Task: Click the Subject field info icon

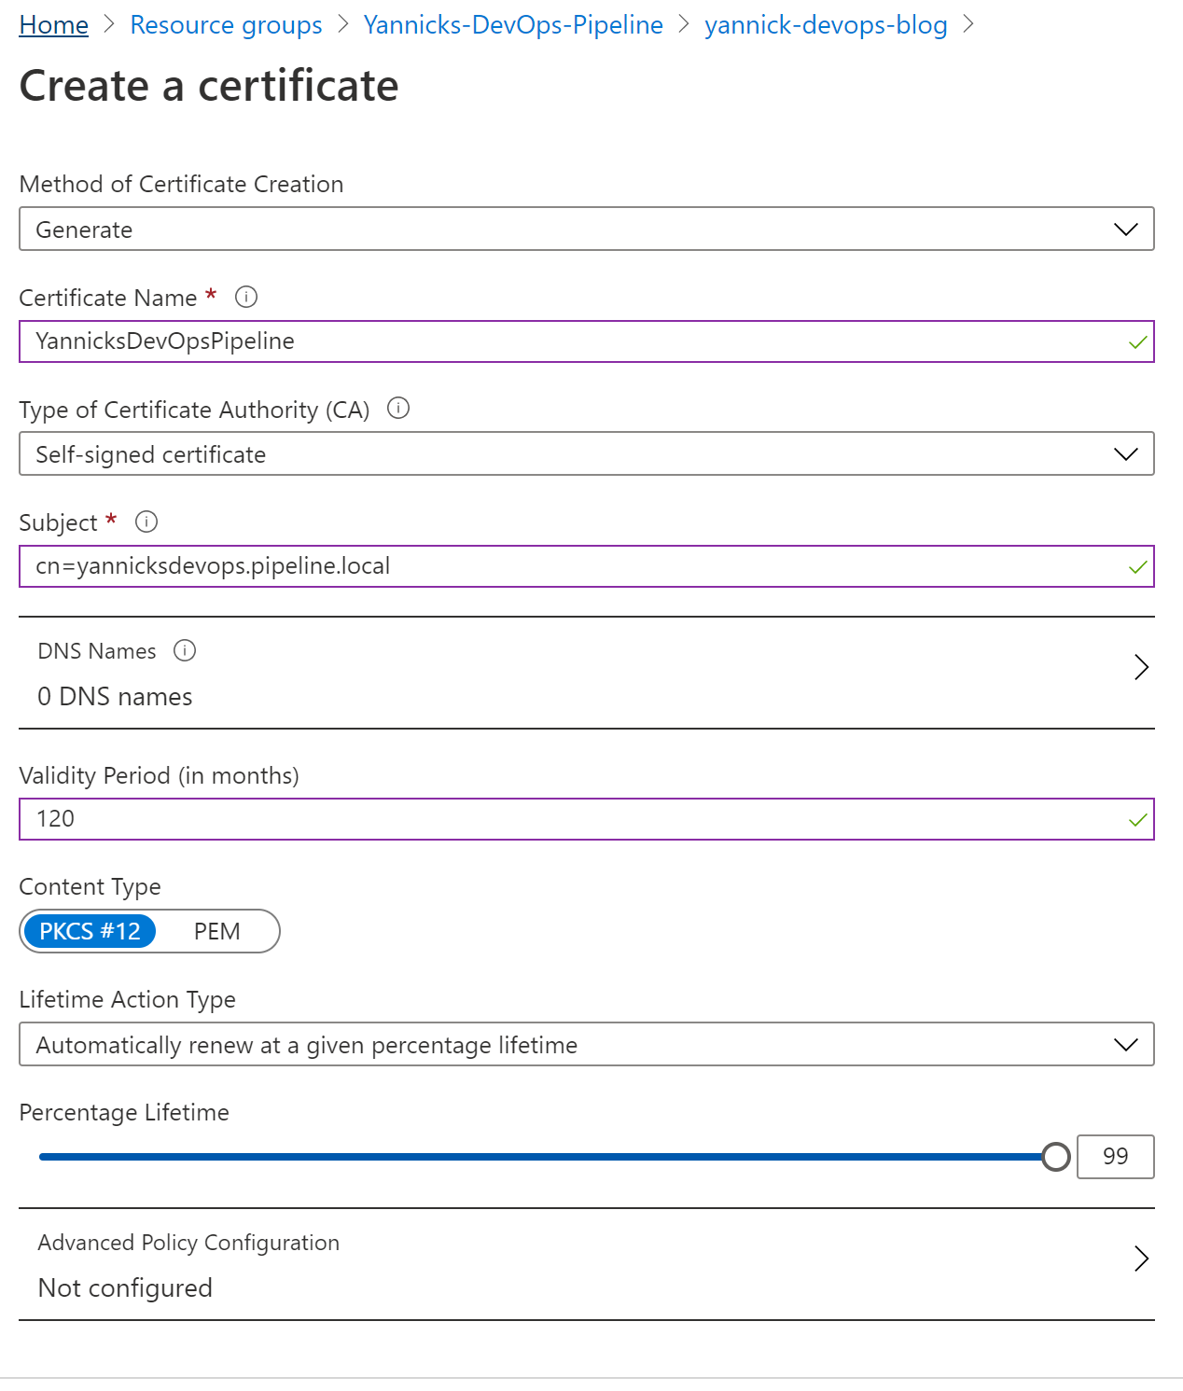Action: pyautogui.click(x=146, y=522)
